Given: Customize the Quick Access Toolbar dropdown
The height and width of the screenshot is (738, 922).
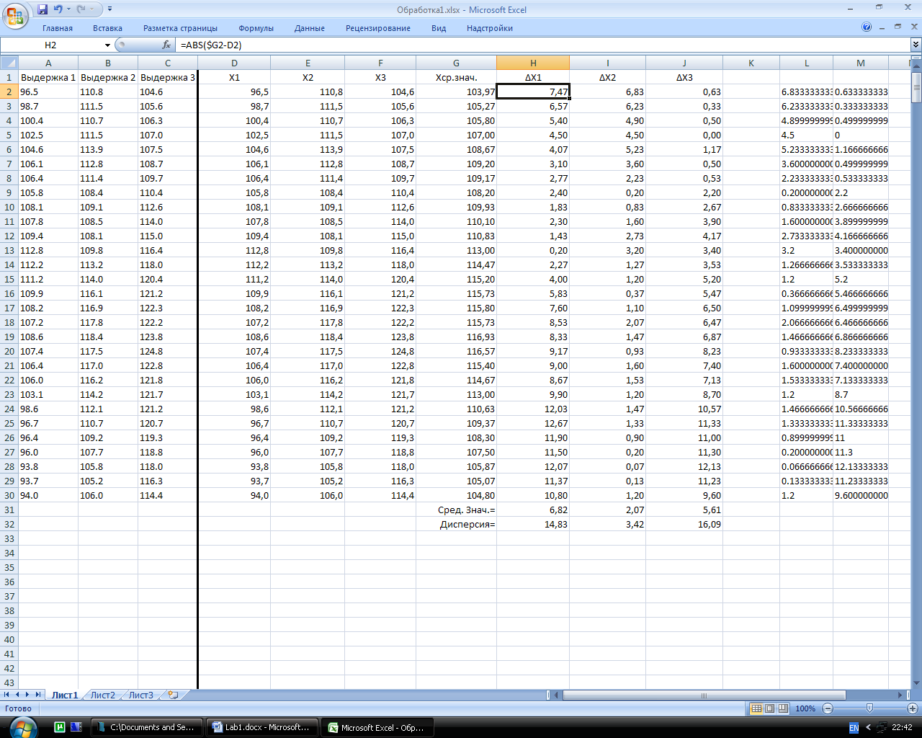Looking at the screenshot, I should 109,9.
